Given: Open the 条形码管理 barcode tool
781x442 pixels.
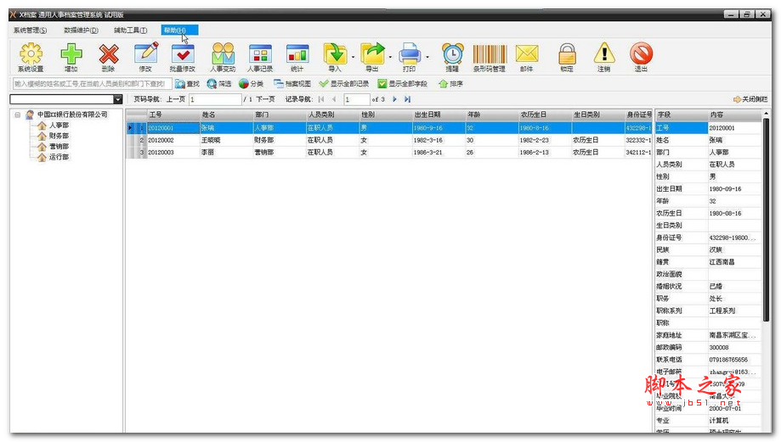Looking at the screenshot, I should coord(490,57).
